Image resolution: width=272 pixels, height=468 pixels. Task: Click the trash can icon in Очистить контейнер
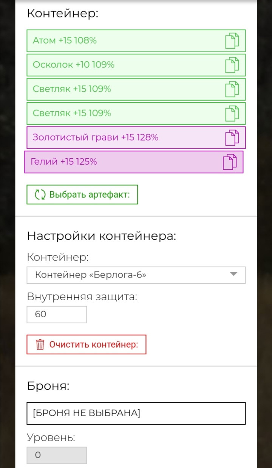point(40,345)
